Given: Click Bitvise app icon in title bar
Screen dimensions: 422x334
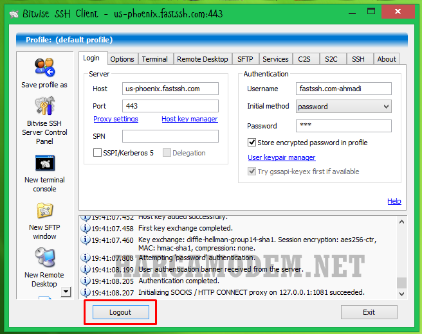Looking at the screenshot, I should (14, 13).
